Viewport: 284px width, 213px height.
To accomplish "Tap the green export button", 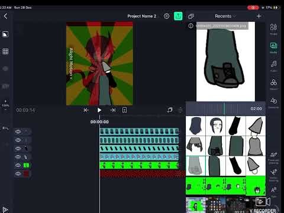I will pyautogui.click(x=178, y=16).
